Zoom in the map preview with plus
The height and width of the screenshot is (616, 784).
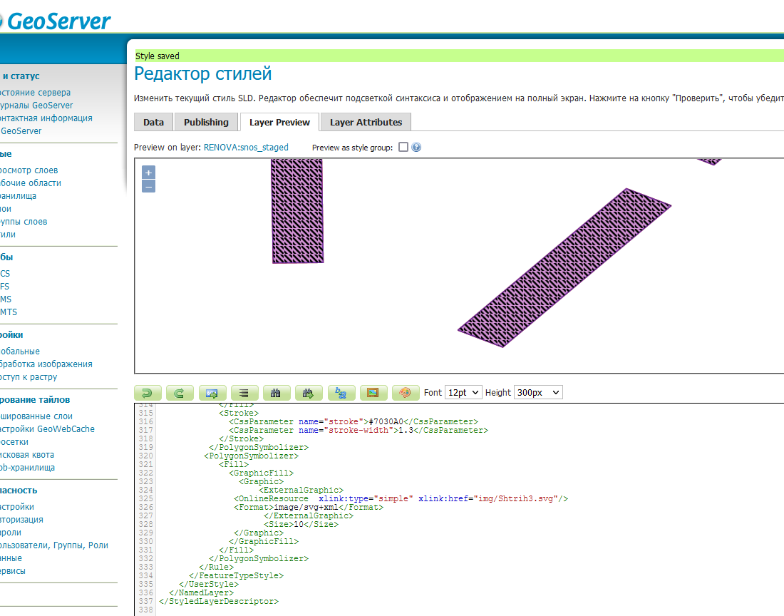148,173
